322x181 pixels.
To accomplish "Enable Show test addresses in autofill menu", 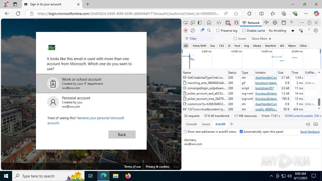I will (185, 131).
